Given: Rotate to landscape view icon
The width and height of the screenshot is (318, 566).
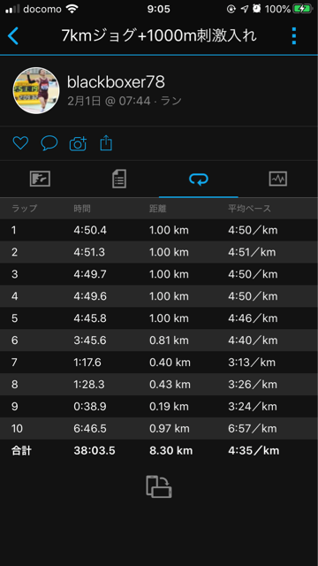Looking at the screenshot, I should [159, 487].
